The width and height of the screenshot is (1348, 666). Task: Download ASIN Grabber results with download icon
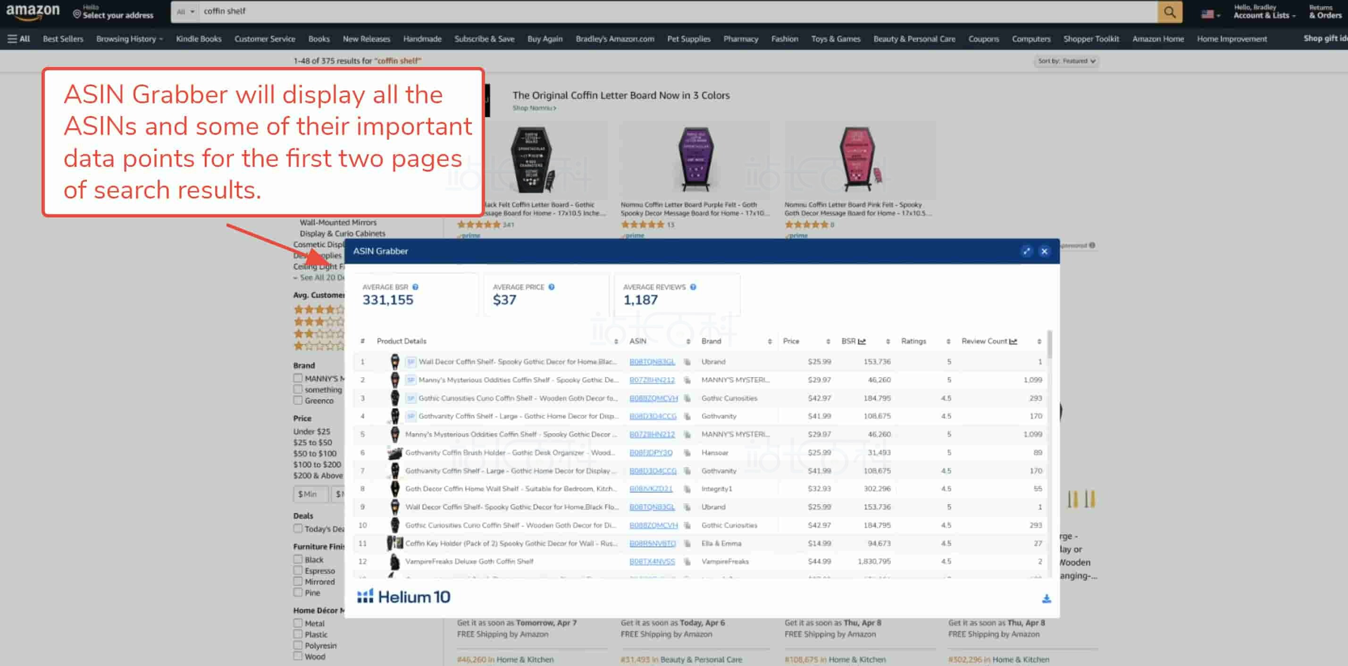[1046, 599]
